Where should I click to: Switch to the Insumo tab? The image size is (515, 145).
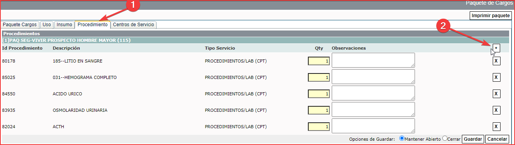pos(64,25)
